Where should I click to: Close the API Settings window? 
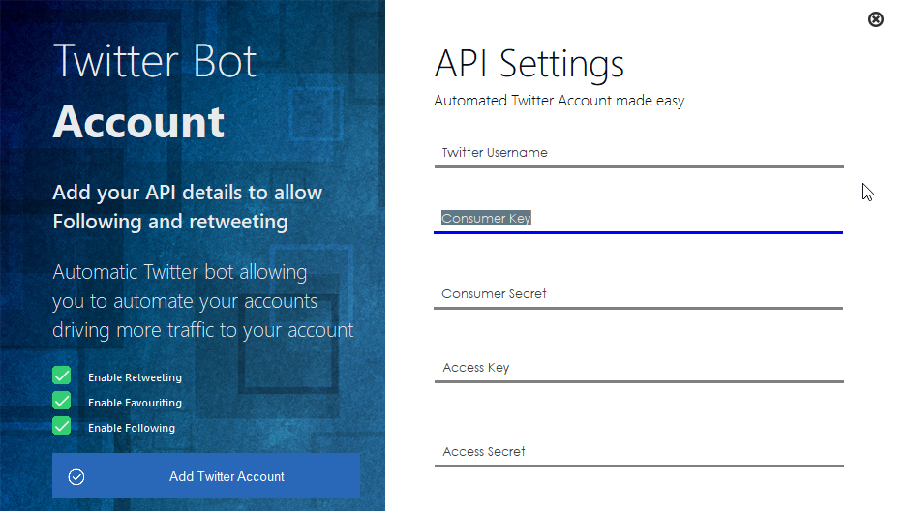coord(876,19)
